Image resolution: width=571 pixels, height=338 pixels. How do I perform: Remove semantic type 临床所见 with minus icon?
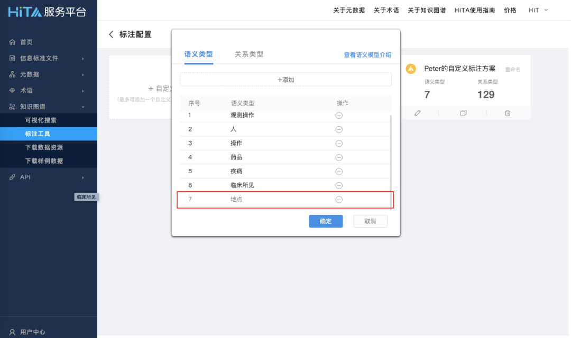(x=339, y=185)
